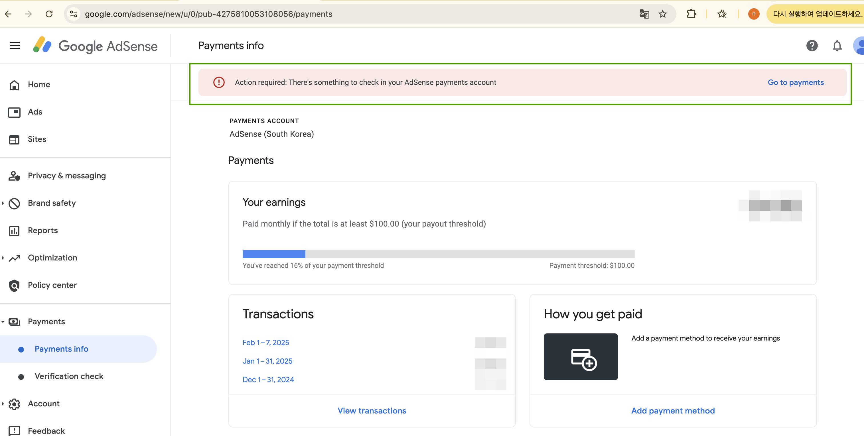Image resolution: width=864 pixels, height=436 pixels.
Task: Open the Feb 1–7, 2025 transaction
Action: pyautogui.click(x=266, y=343)
